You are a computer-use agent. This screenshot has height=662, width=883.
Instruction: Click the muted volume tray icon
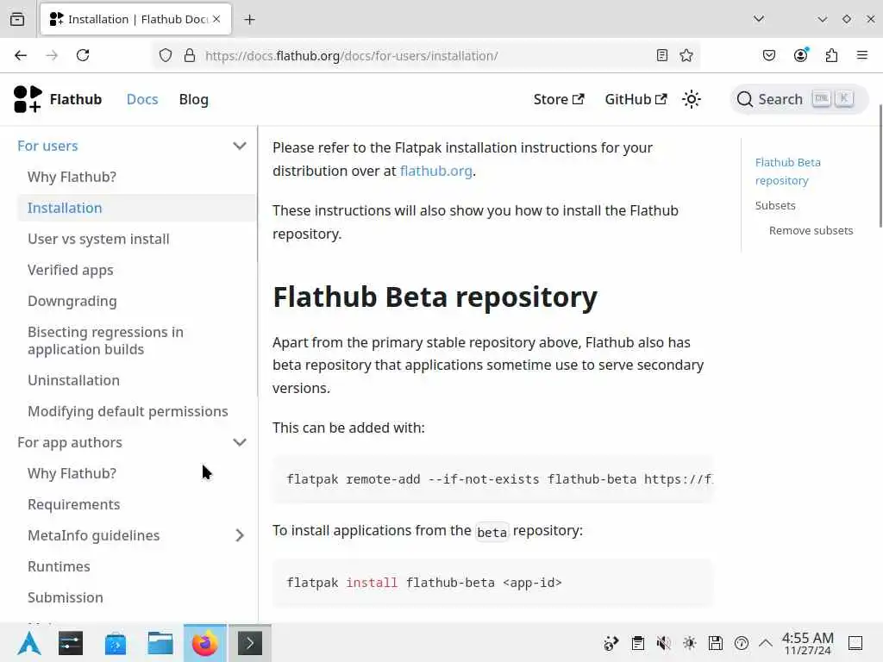(x=663, y=643)
